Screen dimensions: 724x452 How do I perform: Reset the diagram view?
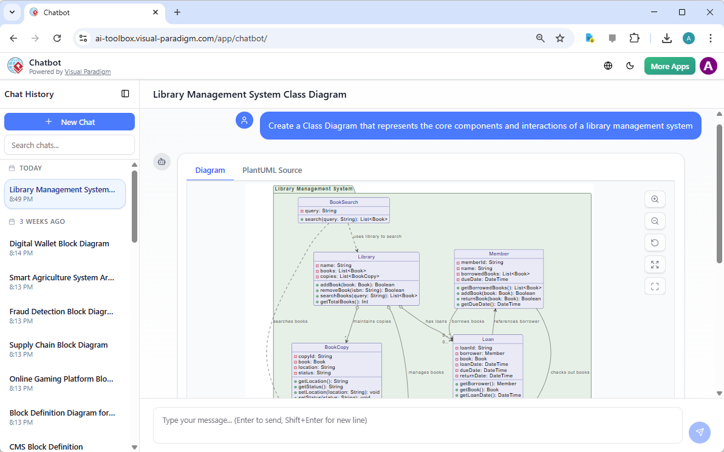(655, 243)
